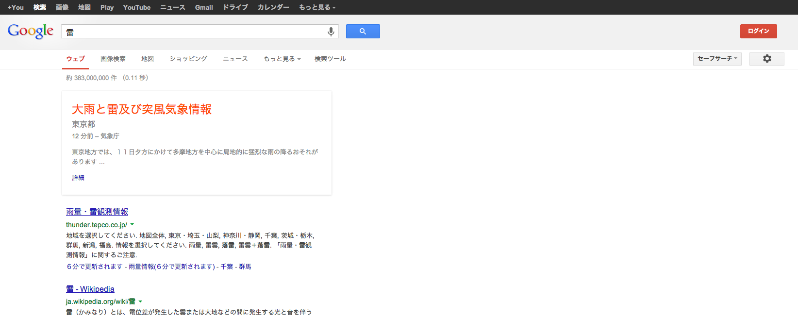Click the blue magnifier search button
798x318 pixels.
363,32
